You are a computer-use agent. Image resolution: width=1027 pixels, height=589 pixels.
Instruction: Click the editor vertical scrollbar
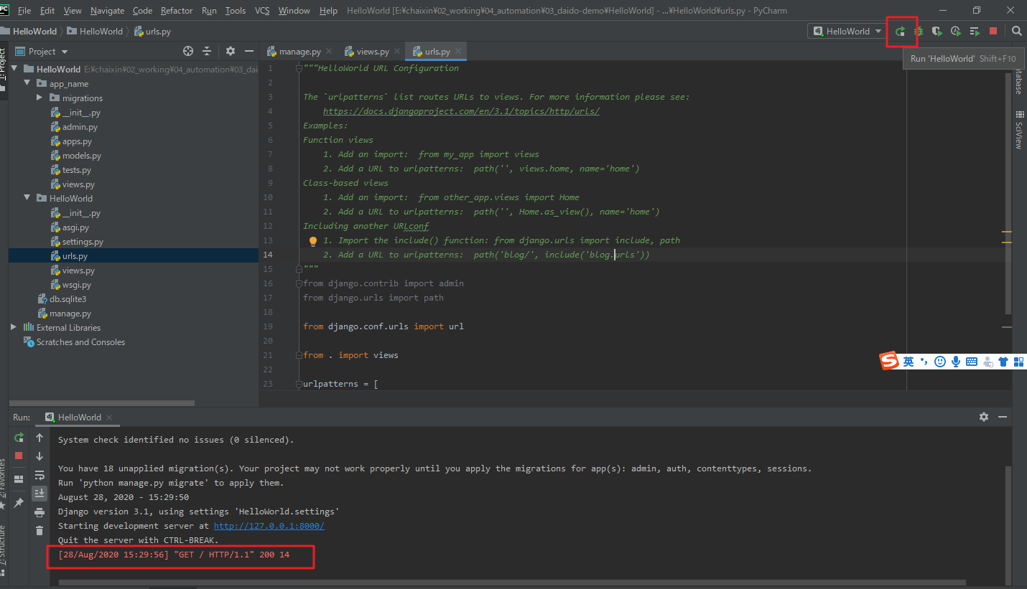[1009, 194]
